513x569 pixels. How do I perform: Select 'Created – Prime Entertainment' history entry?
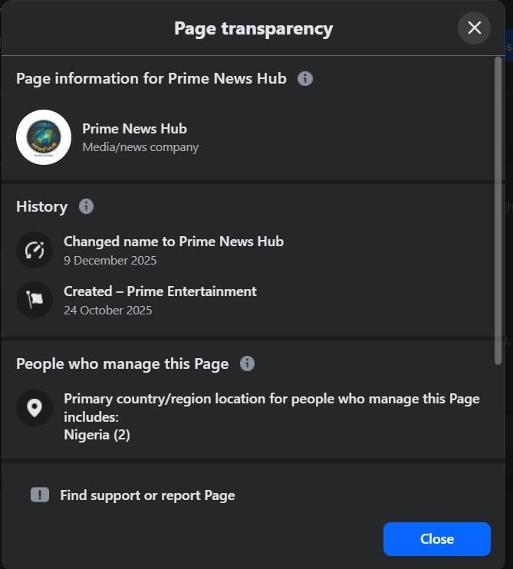[159, 291]
